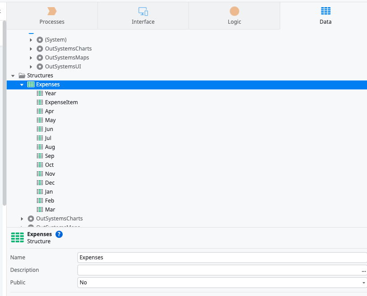Switch to the Logic tab
The height and width of the screenshot is (296, 367).
click(234, 16)
